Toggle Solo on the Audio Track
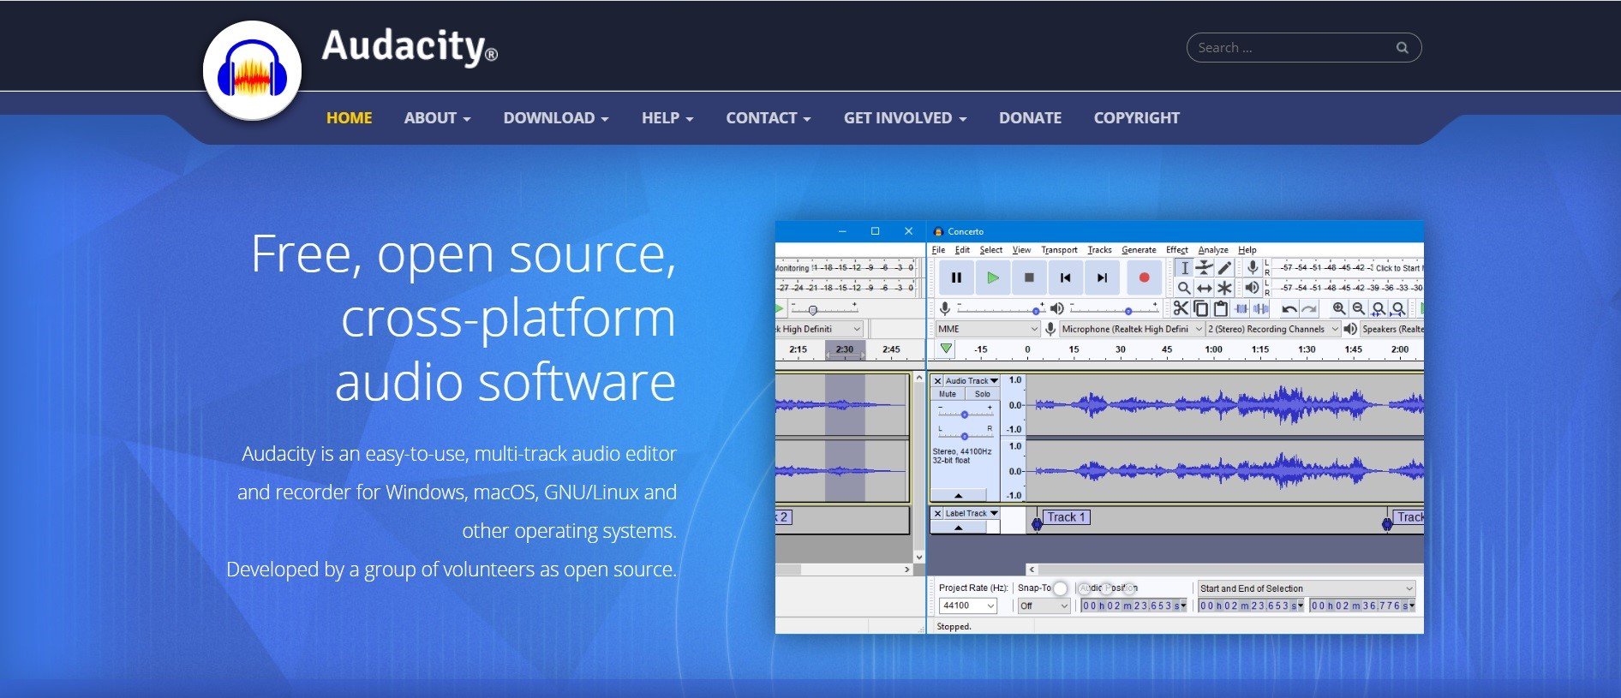 (x=982, y=394)
